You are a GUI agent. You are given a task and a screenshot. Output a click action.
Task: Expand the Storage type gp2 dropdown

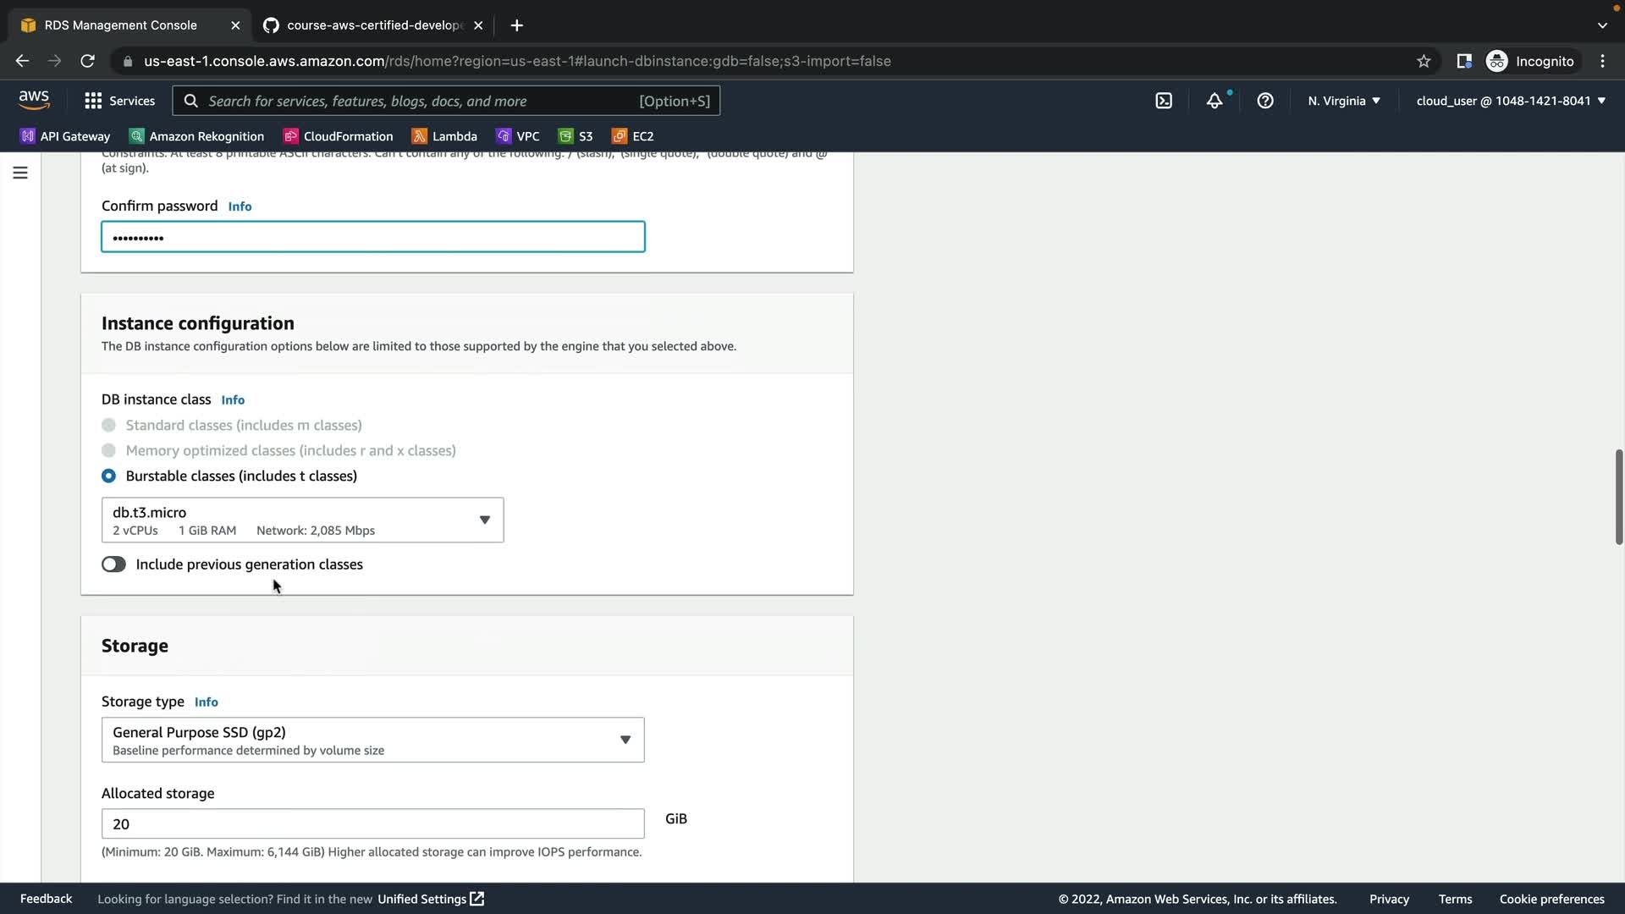pos(372,740)
